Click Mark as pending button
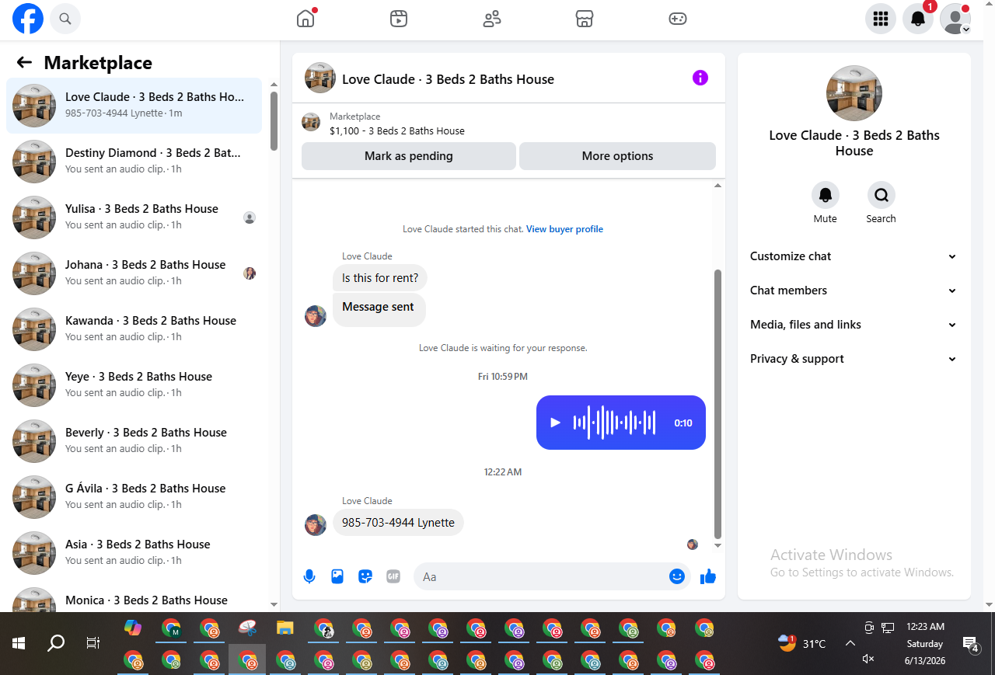 (x=409, y=156)
